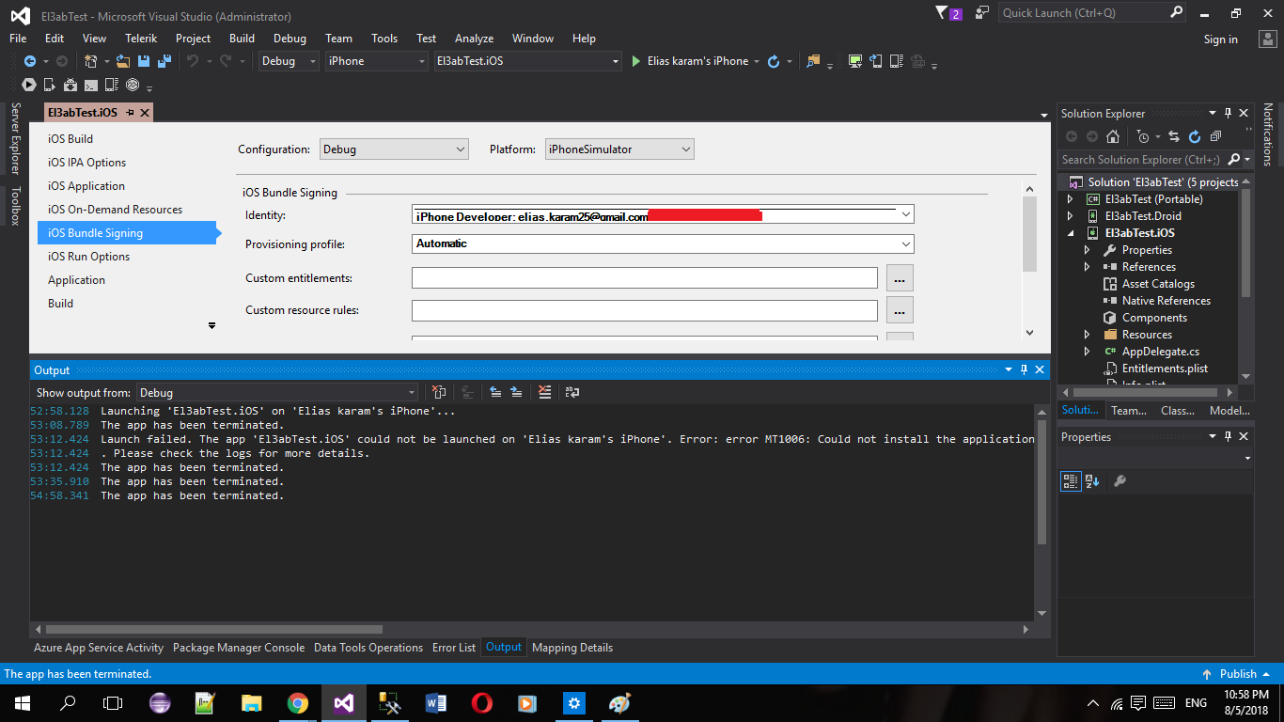Open the Toolbox side tab
The height and width of the screenshot is (722, 1284).
point(15,206)
